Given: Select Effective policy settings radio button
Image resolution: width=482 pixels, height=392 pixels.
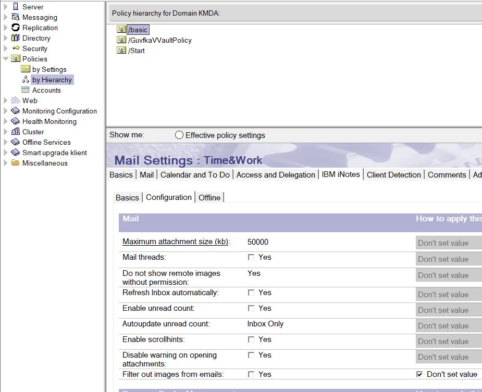Looking at the screenshot, I should (179, 135).
